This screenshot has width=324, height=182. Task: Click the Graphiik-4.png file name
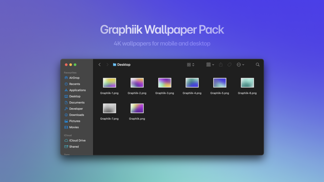pyautogui.click(x=192, y=93)
